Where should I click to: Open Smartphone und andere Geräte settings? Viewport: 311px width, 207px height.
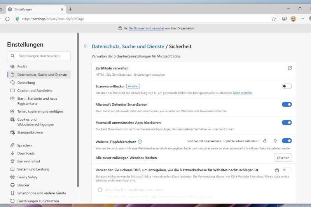tap(39, 193)
